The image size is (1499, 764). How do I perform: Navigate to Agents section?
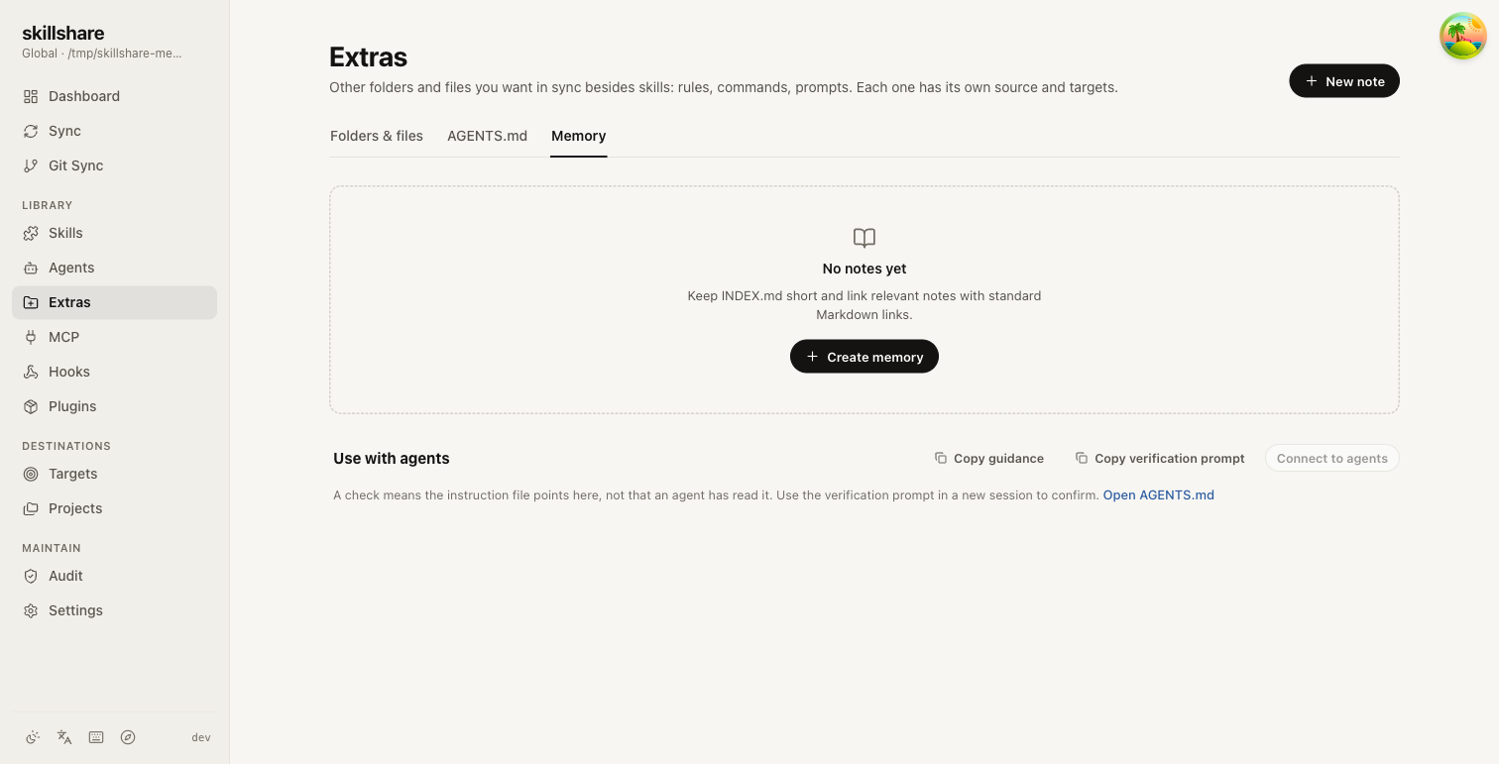[114, 268]
